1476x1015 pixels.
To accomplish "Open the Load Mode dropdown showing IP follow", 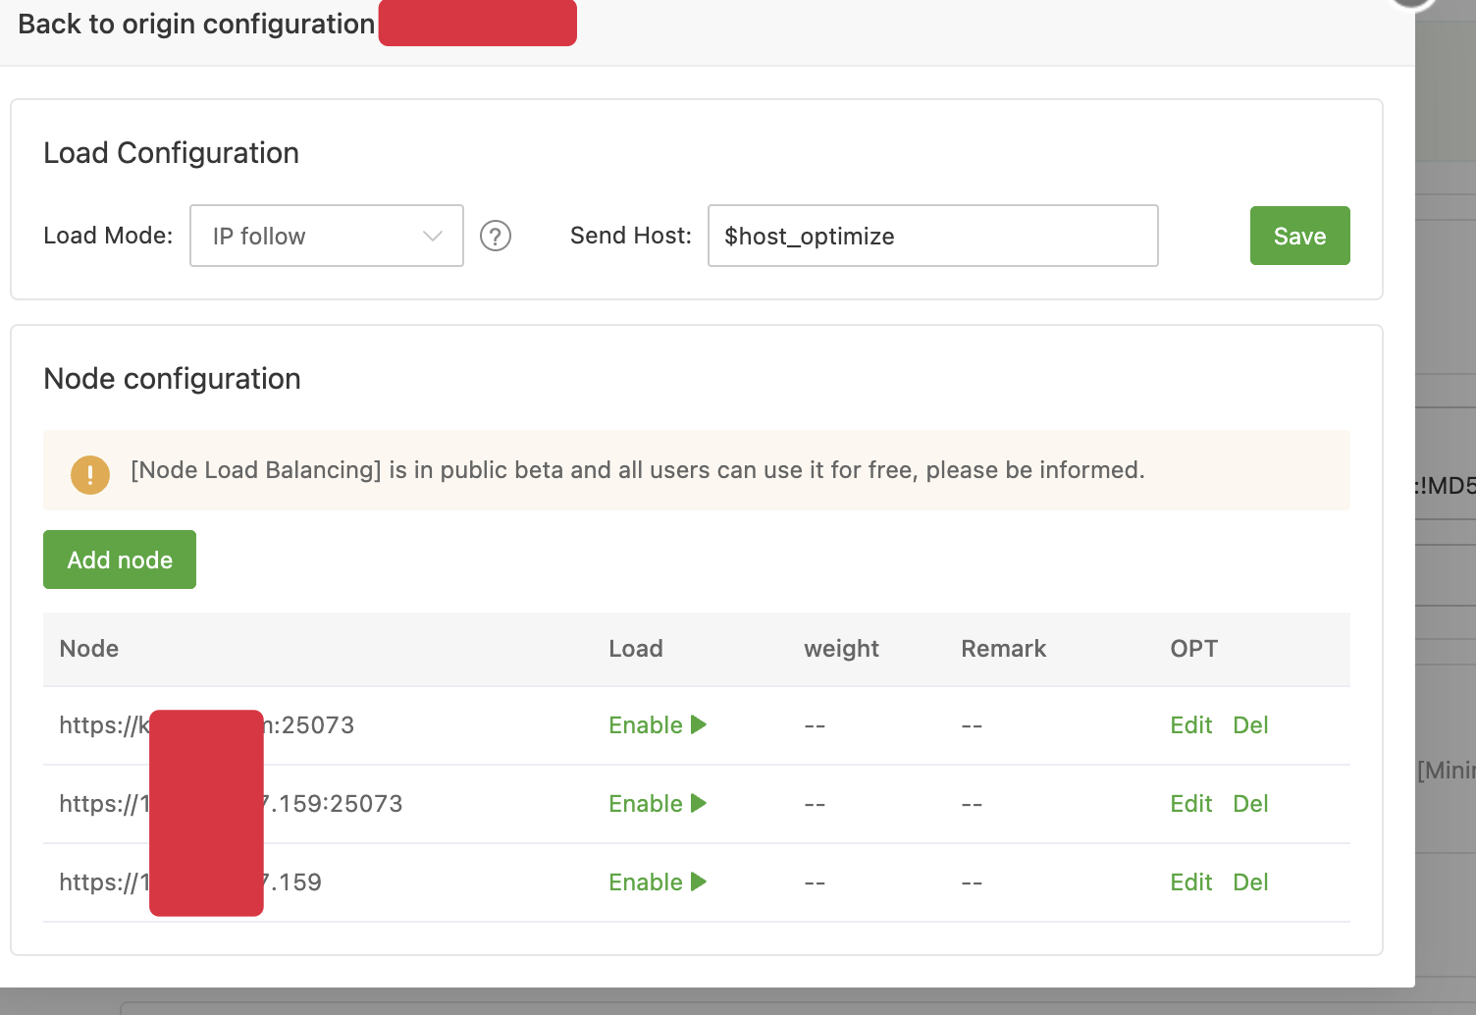I will (326, 237).
